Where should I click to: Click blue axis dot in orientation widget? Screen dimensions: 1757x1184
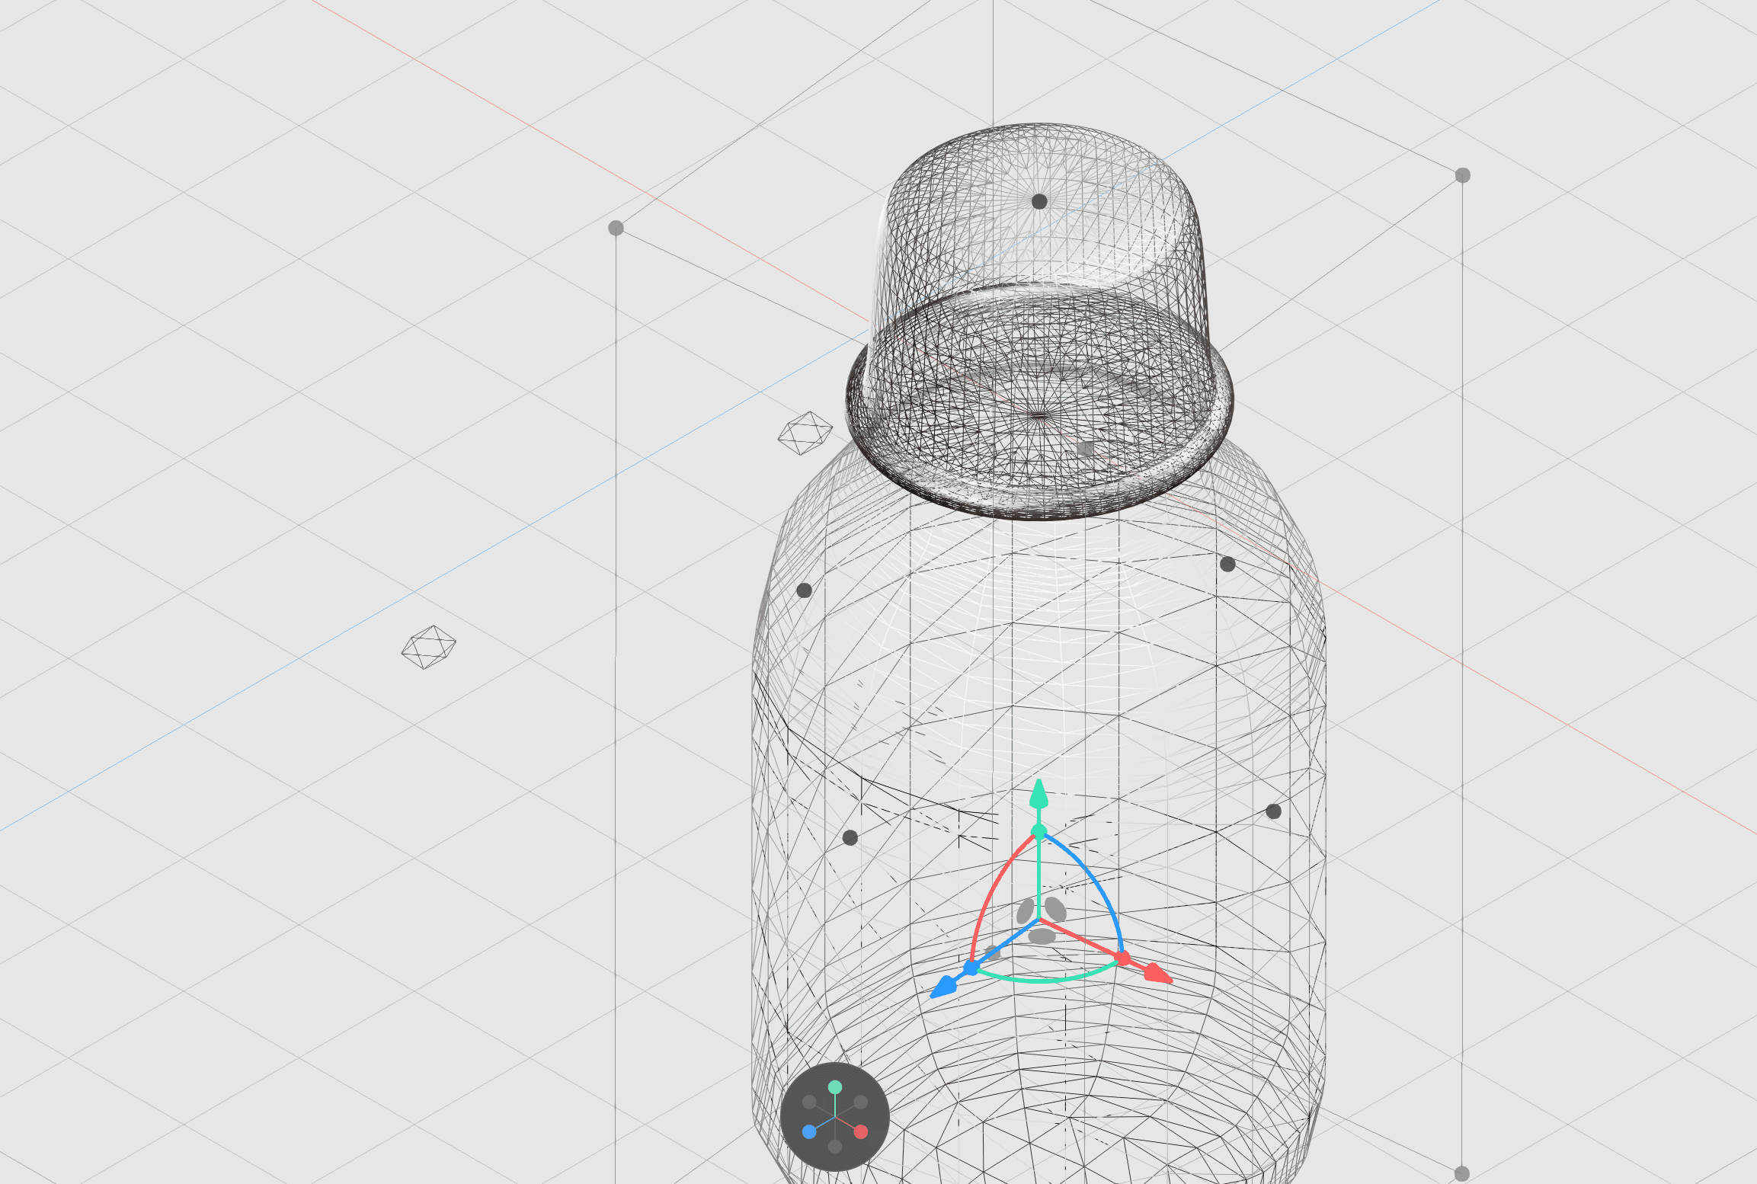tap(809, 1131)
